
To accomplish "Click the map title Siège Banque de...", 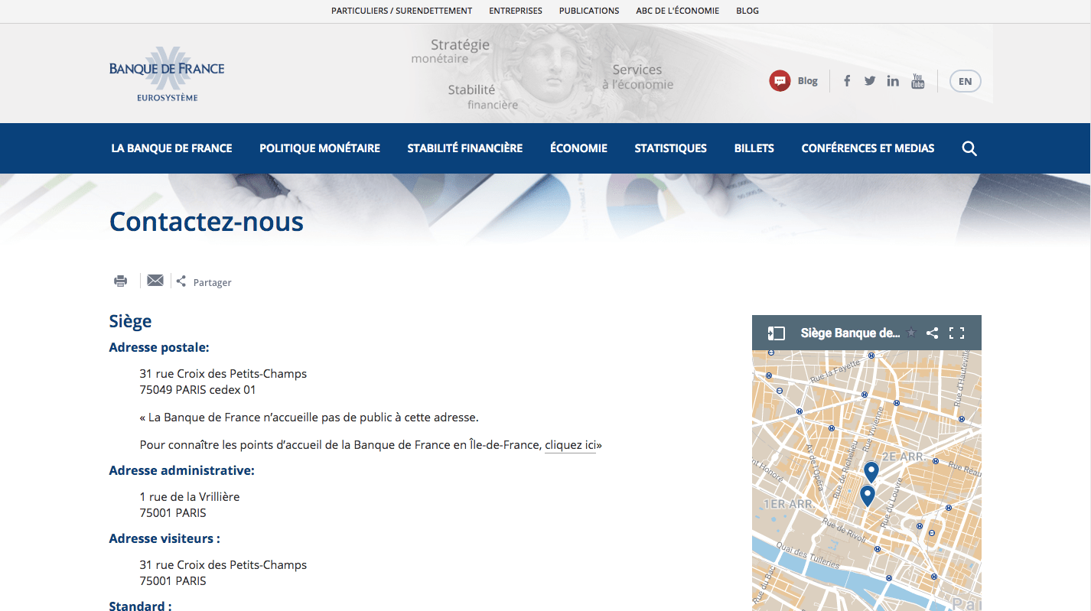I will point(850,333).
